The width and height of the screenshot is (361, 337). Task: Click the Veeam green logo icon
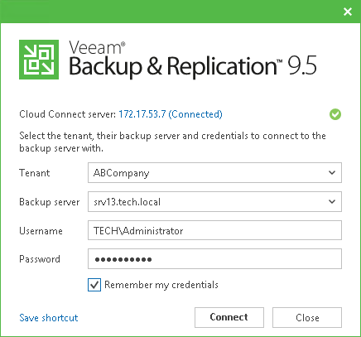39,60
